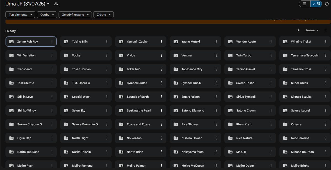Open more actions for Twin Turbo
The height and width of the screenshot is (170, 331).
[x=271, y=55]
